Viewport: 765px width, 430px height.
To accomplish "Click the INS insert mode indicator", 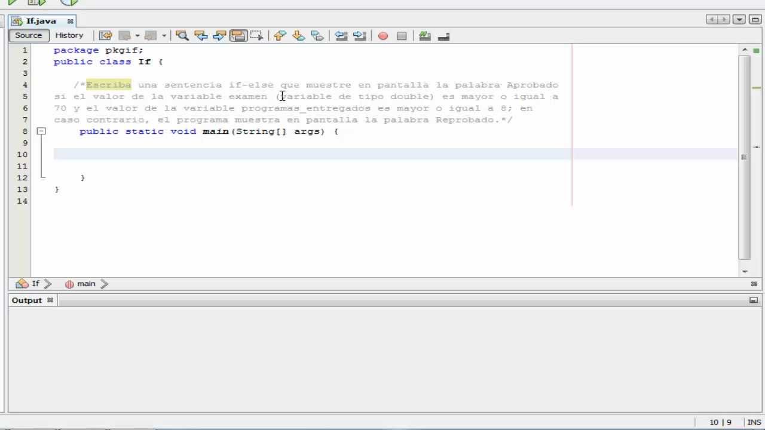I will point(754,422).
